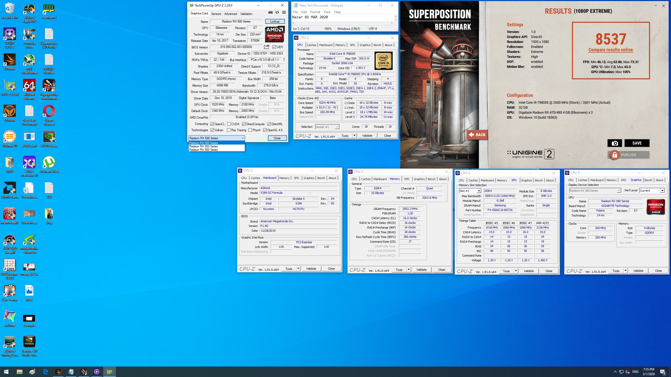
Task: Expand Tools arrow in CPU-Z Memory window
Action: pos(409,270)
